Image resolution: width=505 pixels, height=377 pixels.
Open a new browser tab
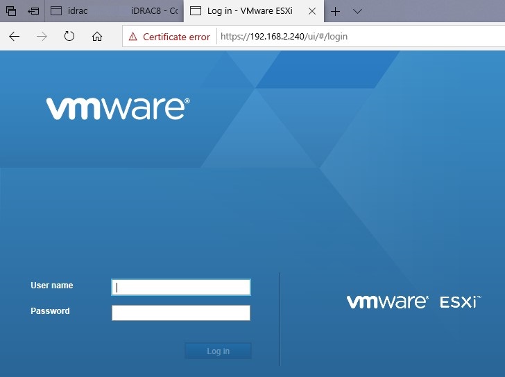pos(335,11)
